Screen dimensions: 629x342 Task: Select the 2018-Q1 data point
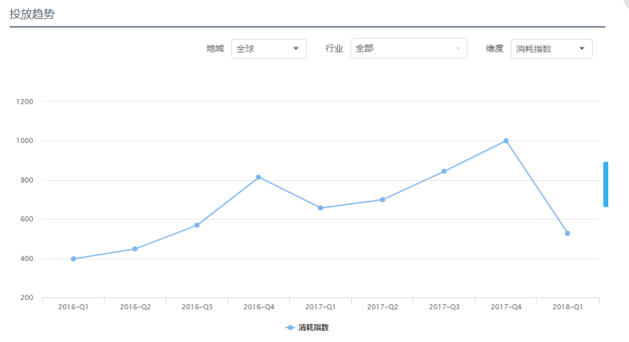568,233
